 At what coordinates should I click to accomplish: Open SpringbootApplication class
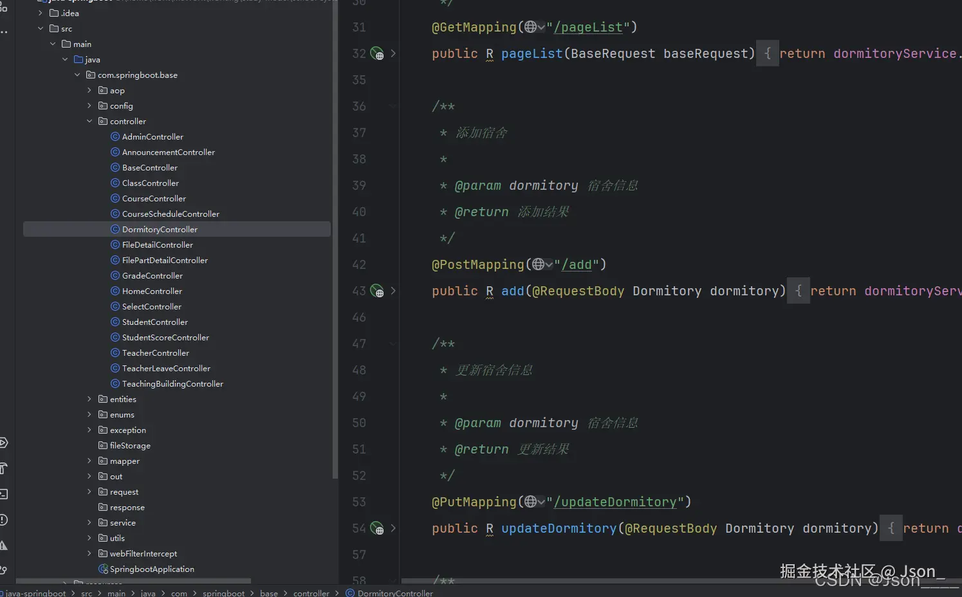click(152, 569)
